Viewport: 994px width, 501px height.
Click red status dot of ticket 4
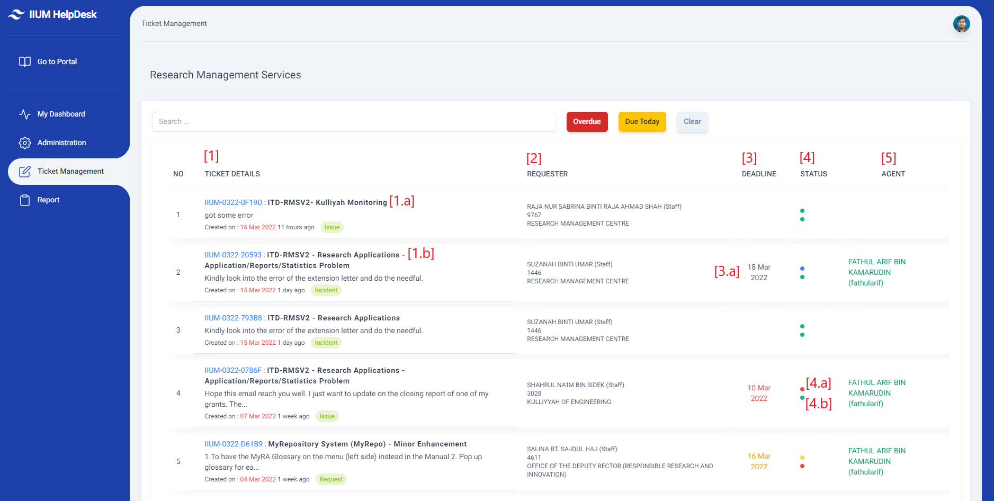pos(802,389)
